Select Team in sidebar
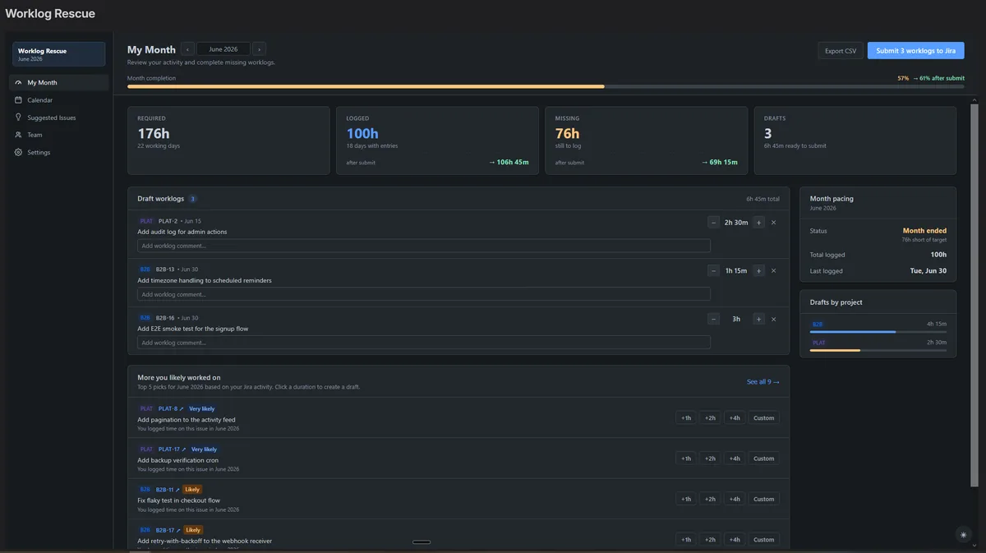 pyautogui.click(x=59, y=135)
